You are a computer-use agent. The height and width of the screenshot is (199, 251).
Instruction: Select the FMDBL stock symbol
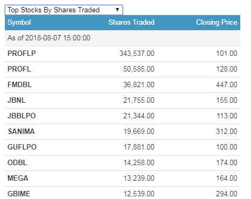20,84
